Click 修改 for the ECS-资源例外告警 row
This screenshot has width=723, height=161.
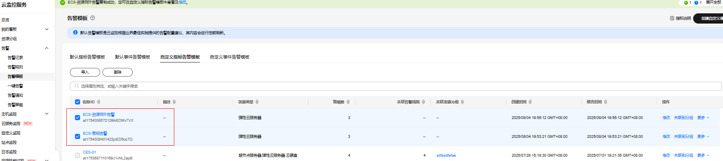tap(666, 118)
